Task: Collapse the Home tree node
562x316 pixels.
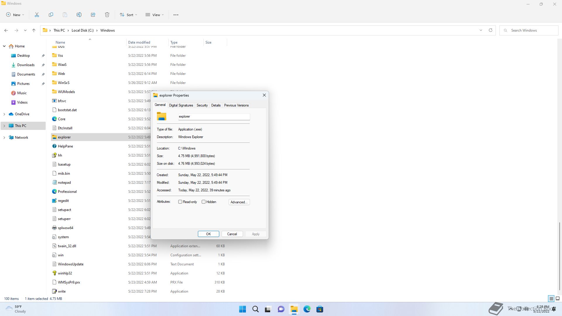Action: click(x=4, y=46)
